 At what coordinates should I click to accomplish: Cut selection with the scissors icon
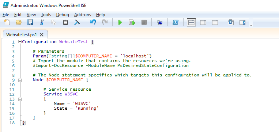[x=42, y=22]
